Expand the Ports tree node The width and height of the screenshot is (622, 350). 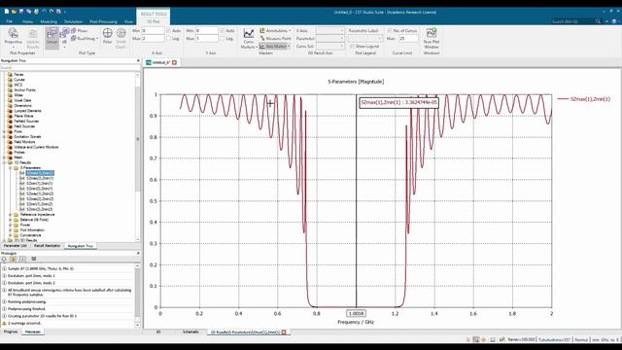(4, 131)
